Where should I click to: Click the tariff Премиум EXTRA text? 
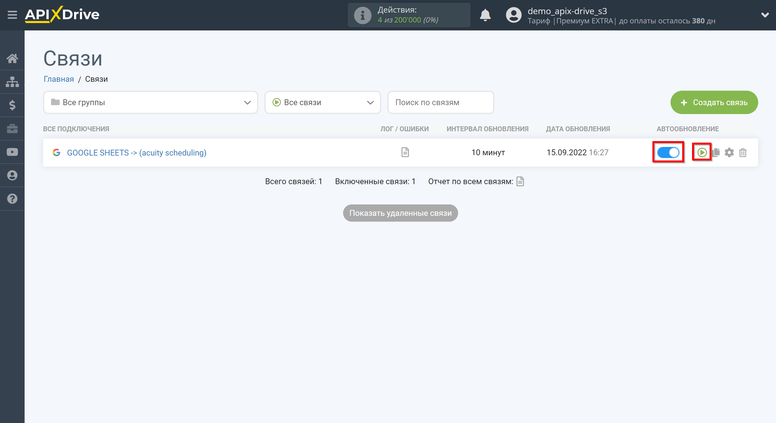[x=585, y=21]
